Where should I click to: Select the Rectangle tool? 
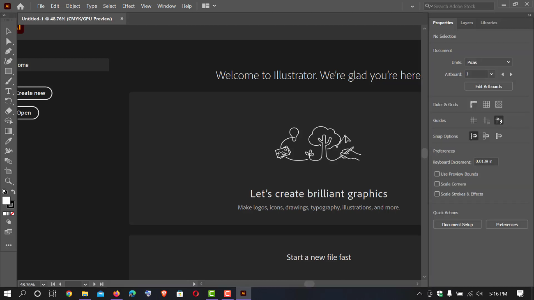pyautogui.click(x=8, y=71)
